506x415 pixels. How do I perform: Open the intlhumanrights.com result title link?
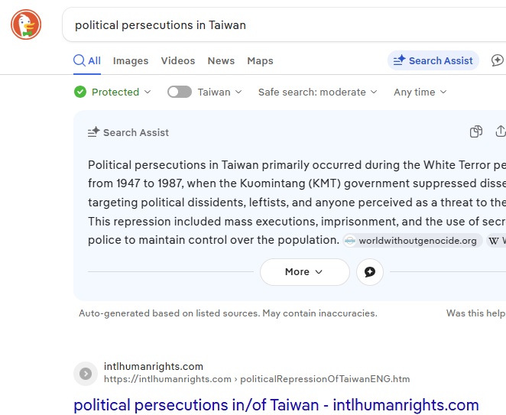276,405
